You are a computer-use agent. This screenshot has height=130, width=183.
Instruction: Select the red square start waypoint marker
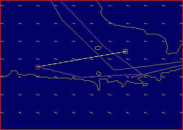click(38, 67)
